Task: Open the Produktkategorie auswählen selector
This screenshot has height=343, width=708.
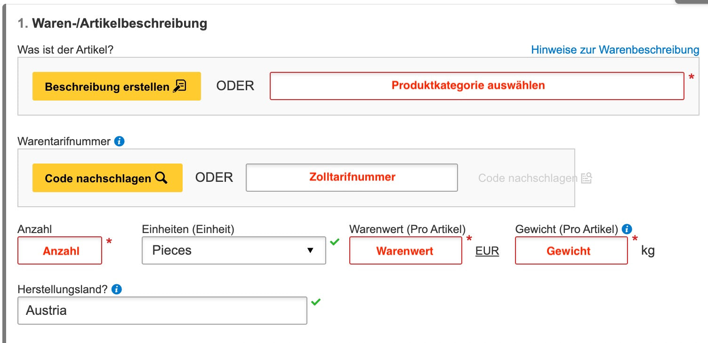Action: coord(477,86)
